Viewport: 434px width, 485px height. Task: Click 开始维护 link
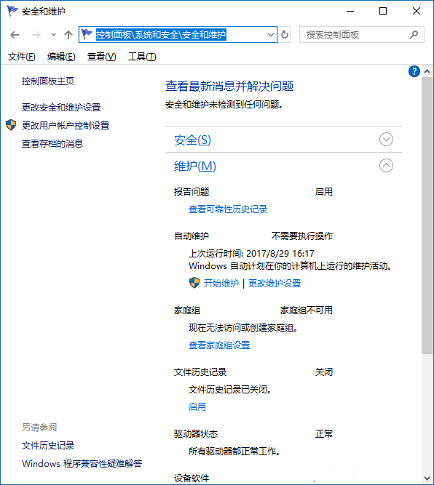(221, 283)
